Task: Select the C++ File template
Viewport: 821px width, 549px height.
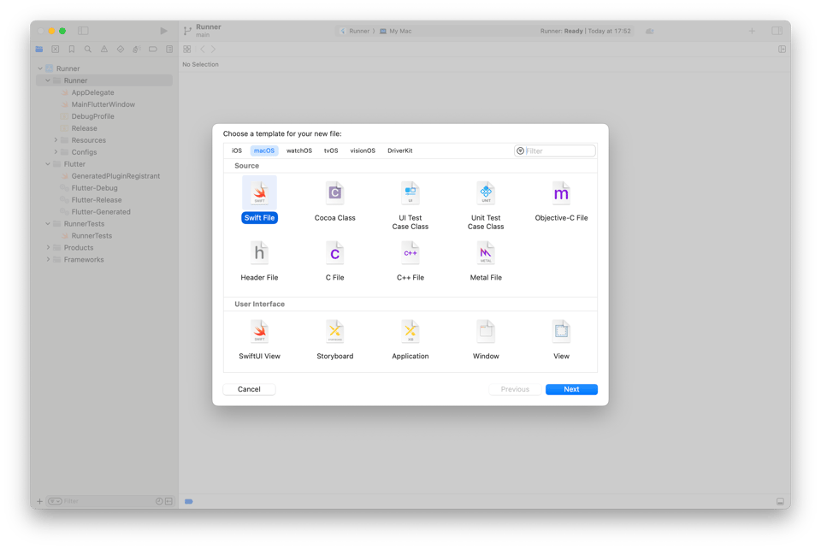Action: pos(410,253)
